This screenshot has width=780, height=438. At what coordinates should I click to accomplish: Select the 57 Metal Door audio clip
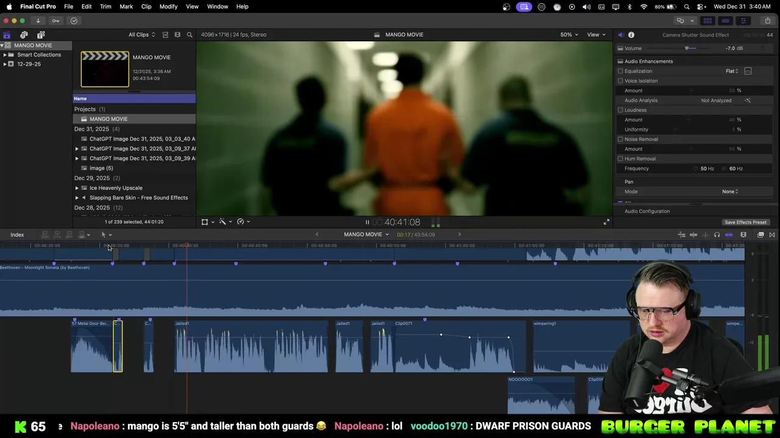pyautogui.click(x=92, y=346)
